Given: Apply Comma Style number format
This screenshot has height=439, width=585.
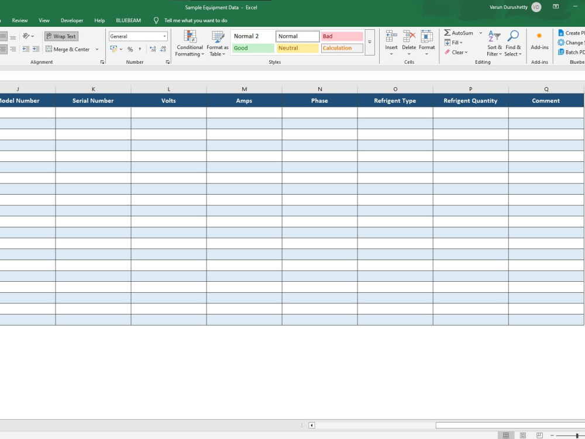Looking at the screenshot, I should click(140, 49).
